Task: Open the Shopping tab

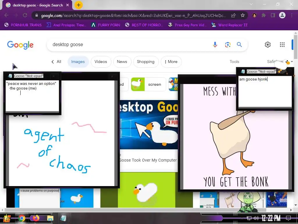Action: (x=146, y=62)
